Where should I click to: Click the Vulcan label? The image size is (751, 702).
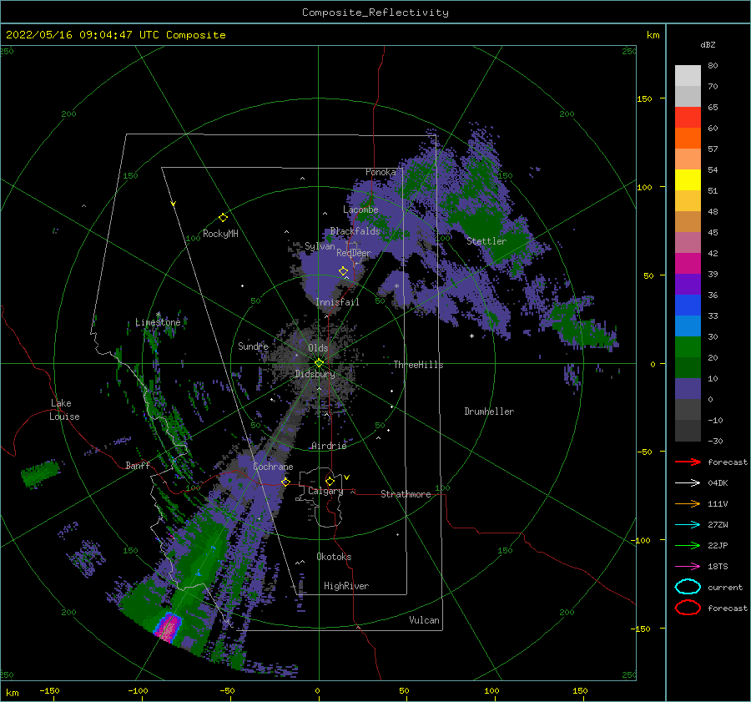click(425, 620)
